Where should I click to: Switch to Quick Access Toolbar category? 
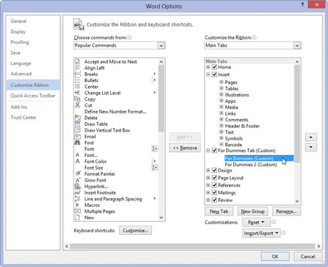(x=33, y=95)
